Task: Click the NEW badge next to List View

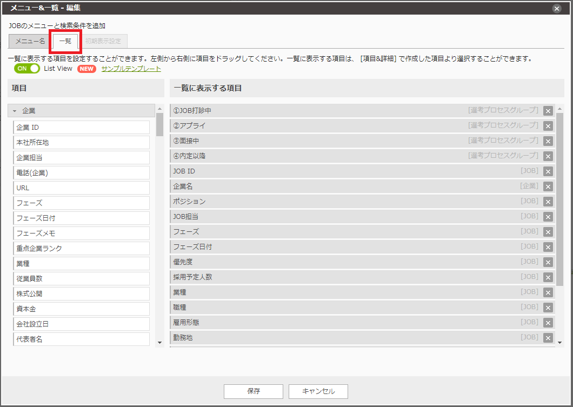Action: coord(86,69)
